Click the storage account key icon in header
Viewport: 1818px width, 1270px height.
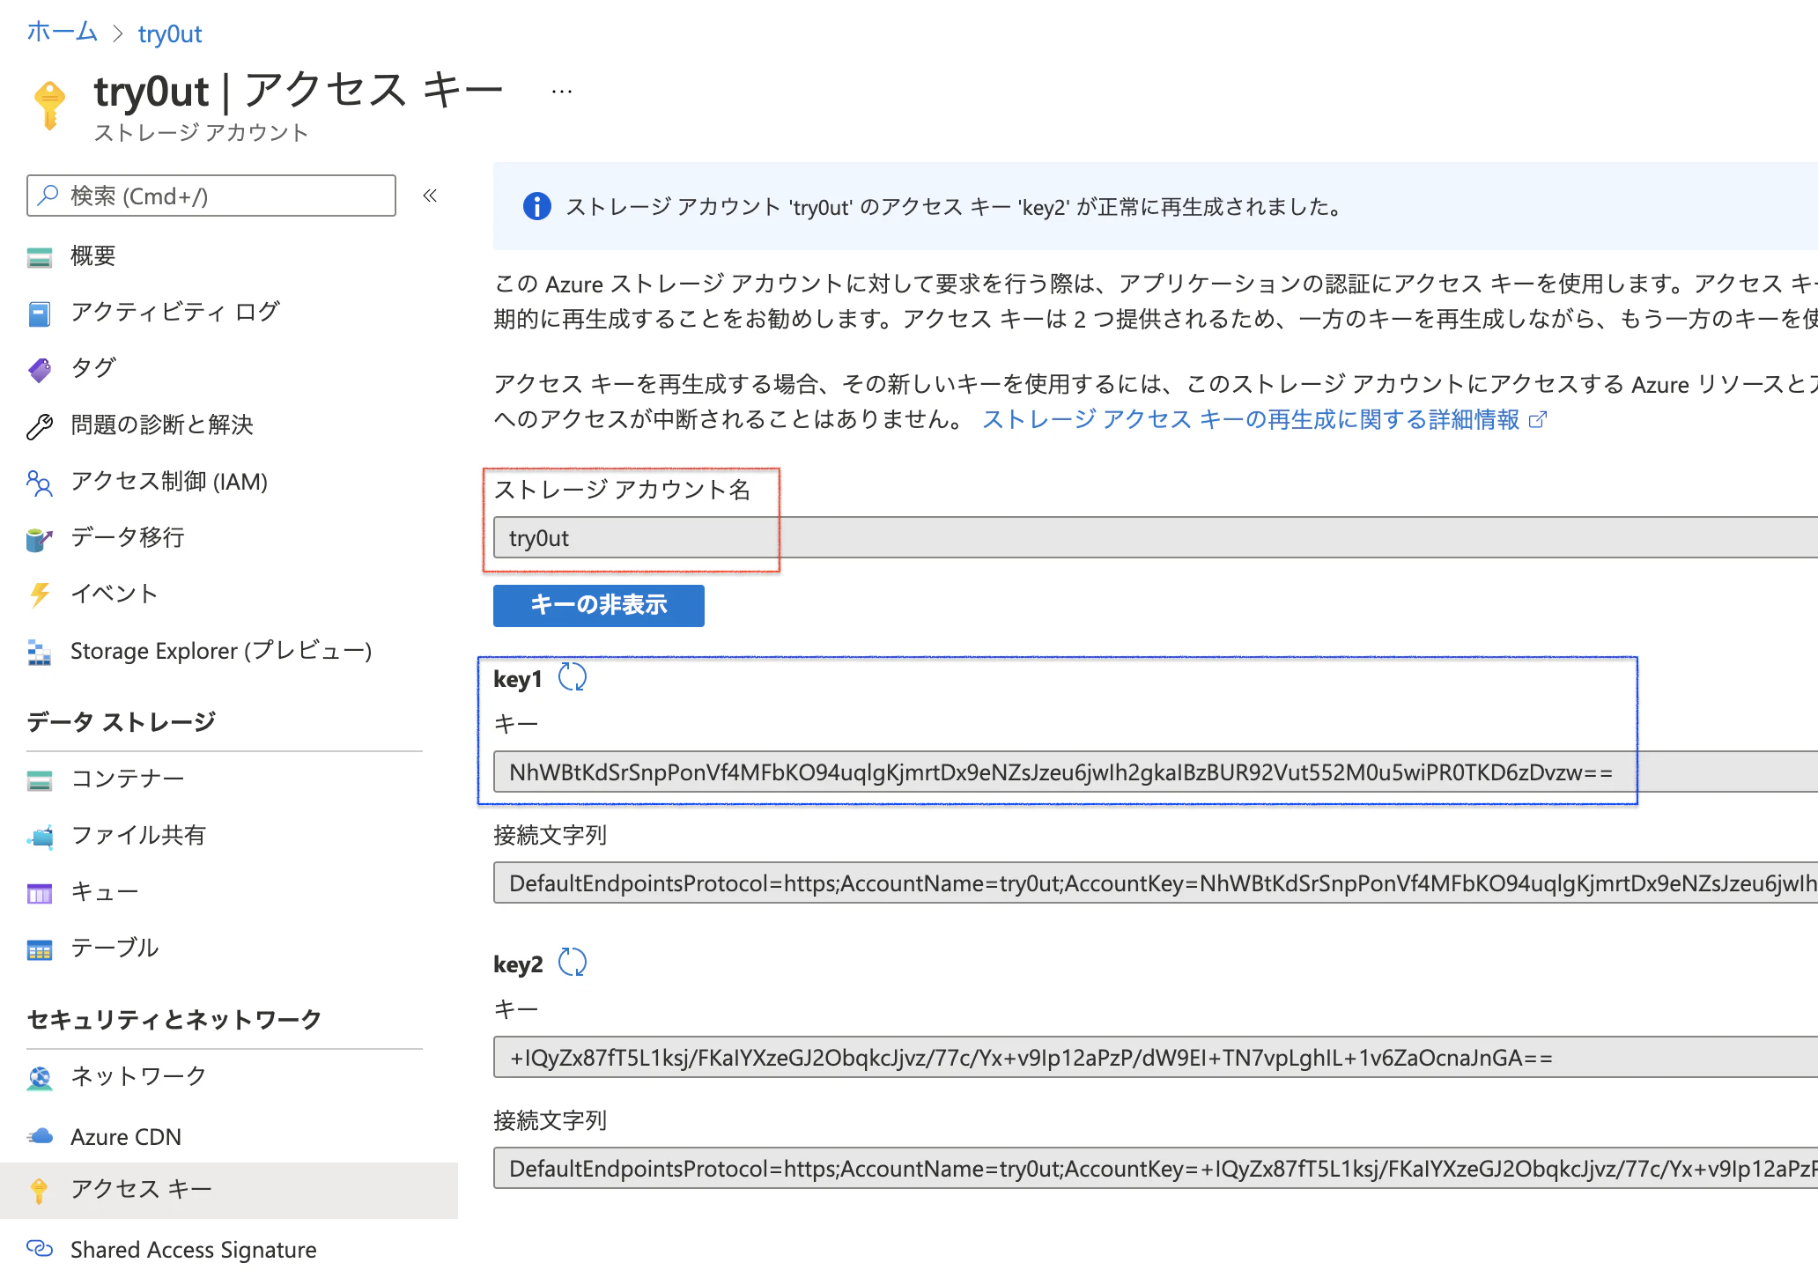tap(49, 106)
